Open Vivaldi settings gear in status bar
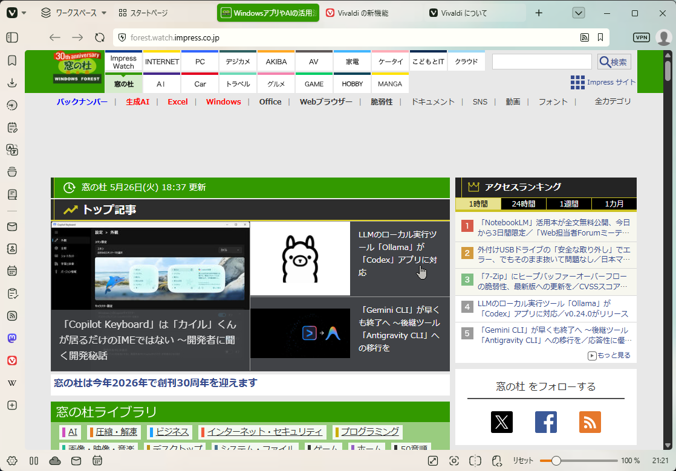 [12, 461]
